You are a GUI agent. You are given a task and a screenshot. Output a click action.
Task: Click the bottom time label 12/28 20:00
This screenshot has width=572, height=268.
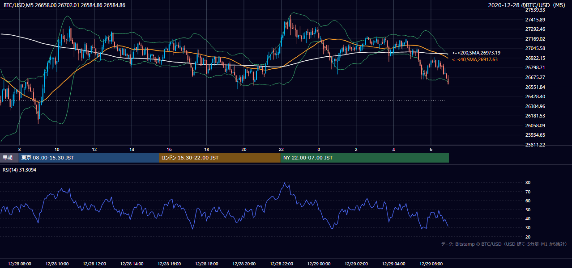pos(244,264)
